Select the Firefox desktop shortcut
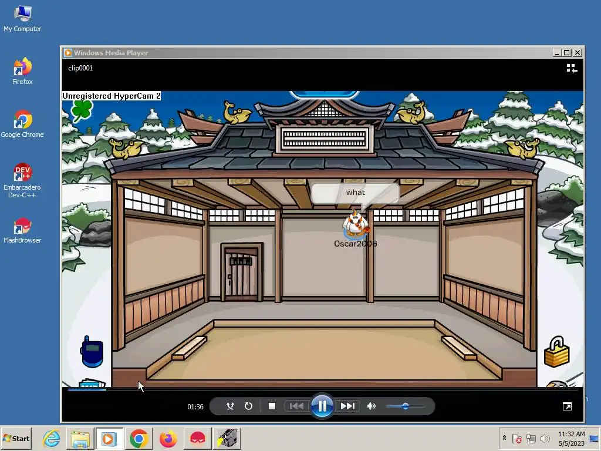601x451 pixels. coord(22,71)
